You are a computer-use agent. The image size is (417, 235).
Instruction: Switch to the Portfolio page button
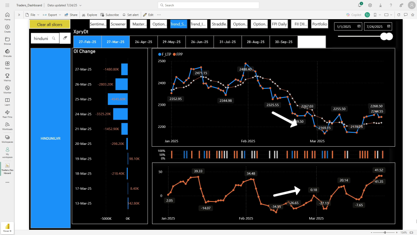(x=320, y=24)
